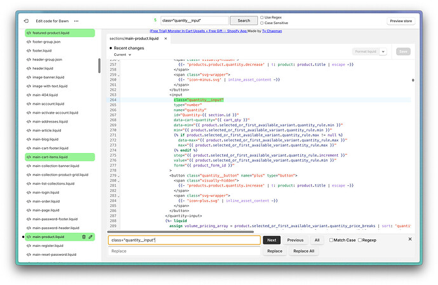Focus the Replace text field

[x=184, y=251]
